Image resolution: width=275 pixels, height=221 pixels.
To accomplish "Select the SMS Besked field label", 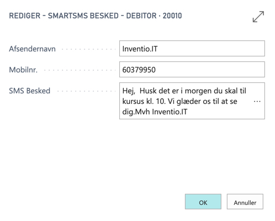I will pyautogui.click(x=29, y=91).
